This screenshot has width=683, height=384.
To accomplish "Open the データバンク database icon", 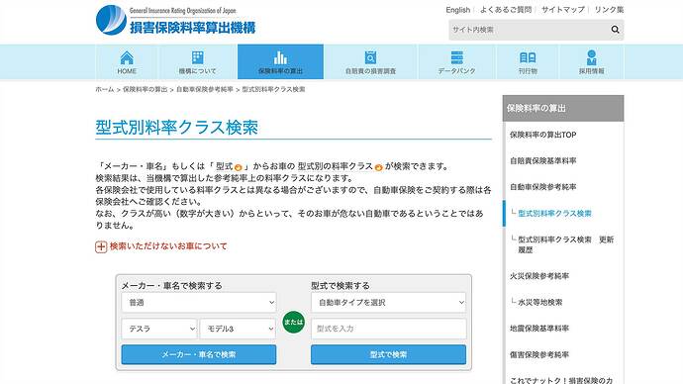I will [x=456, y=57].
